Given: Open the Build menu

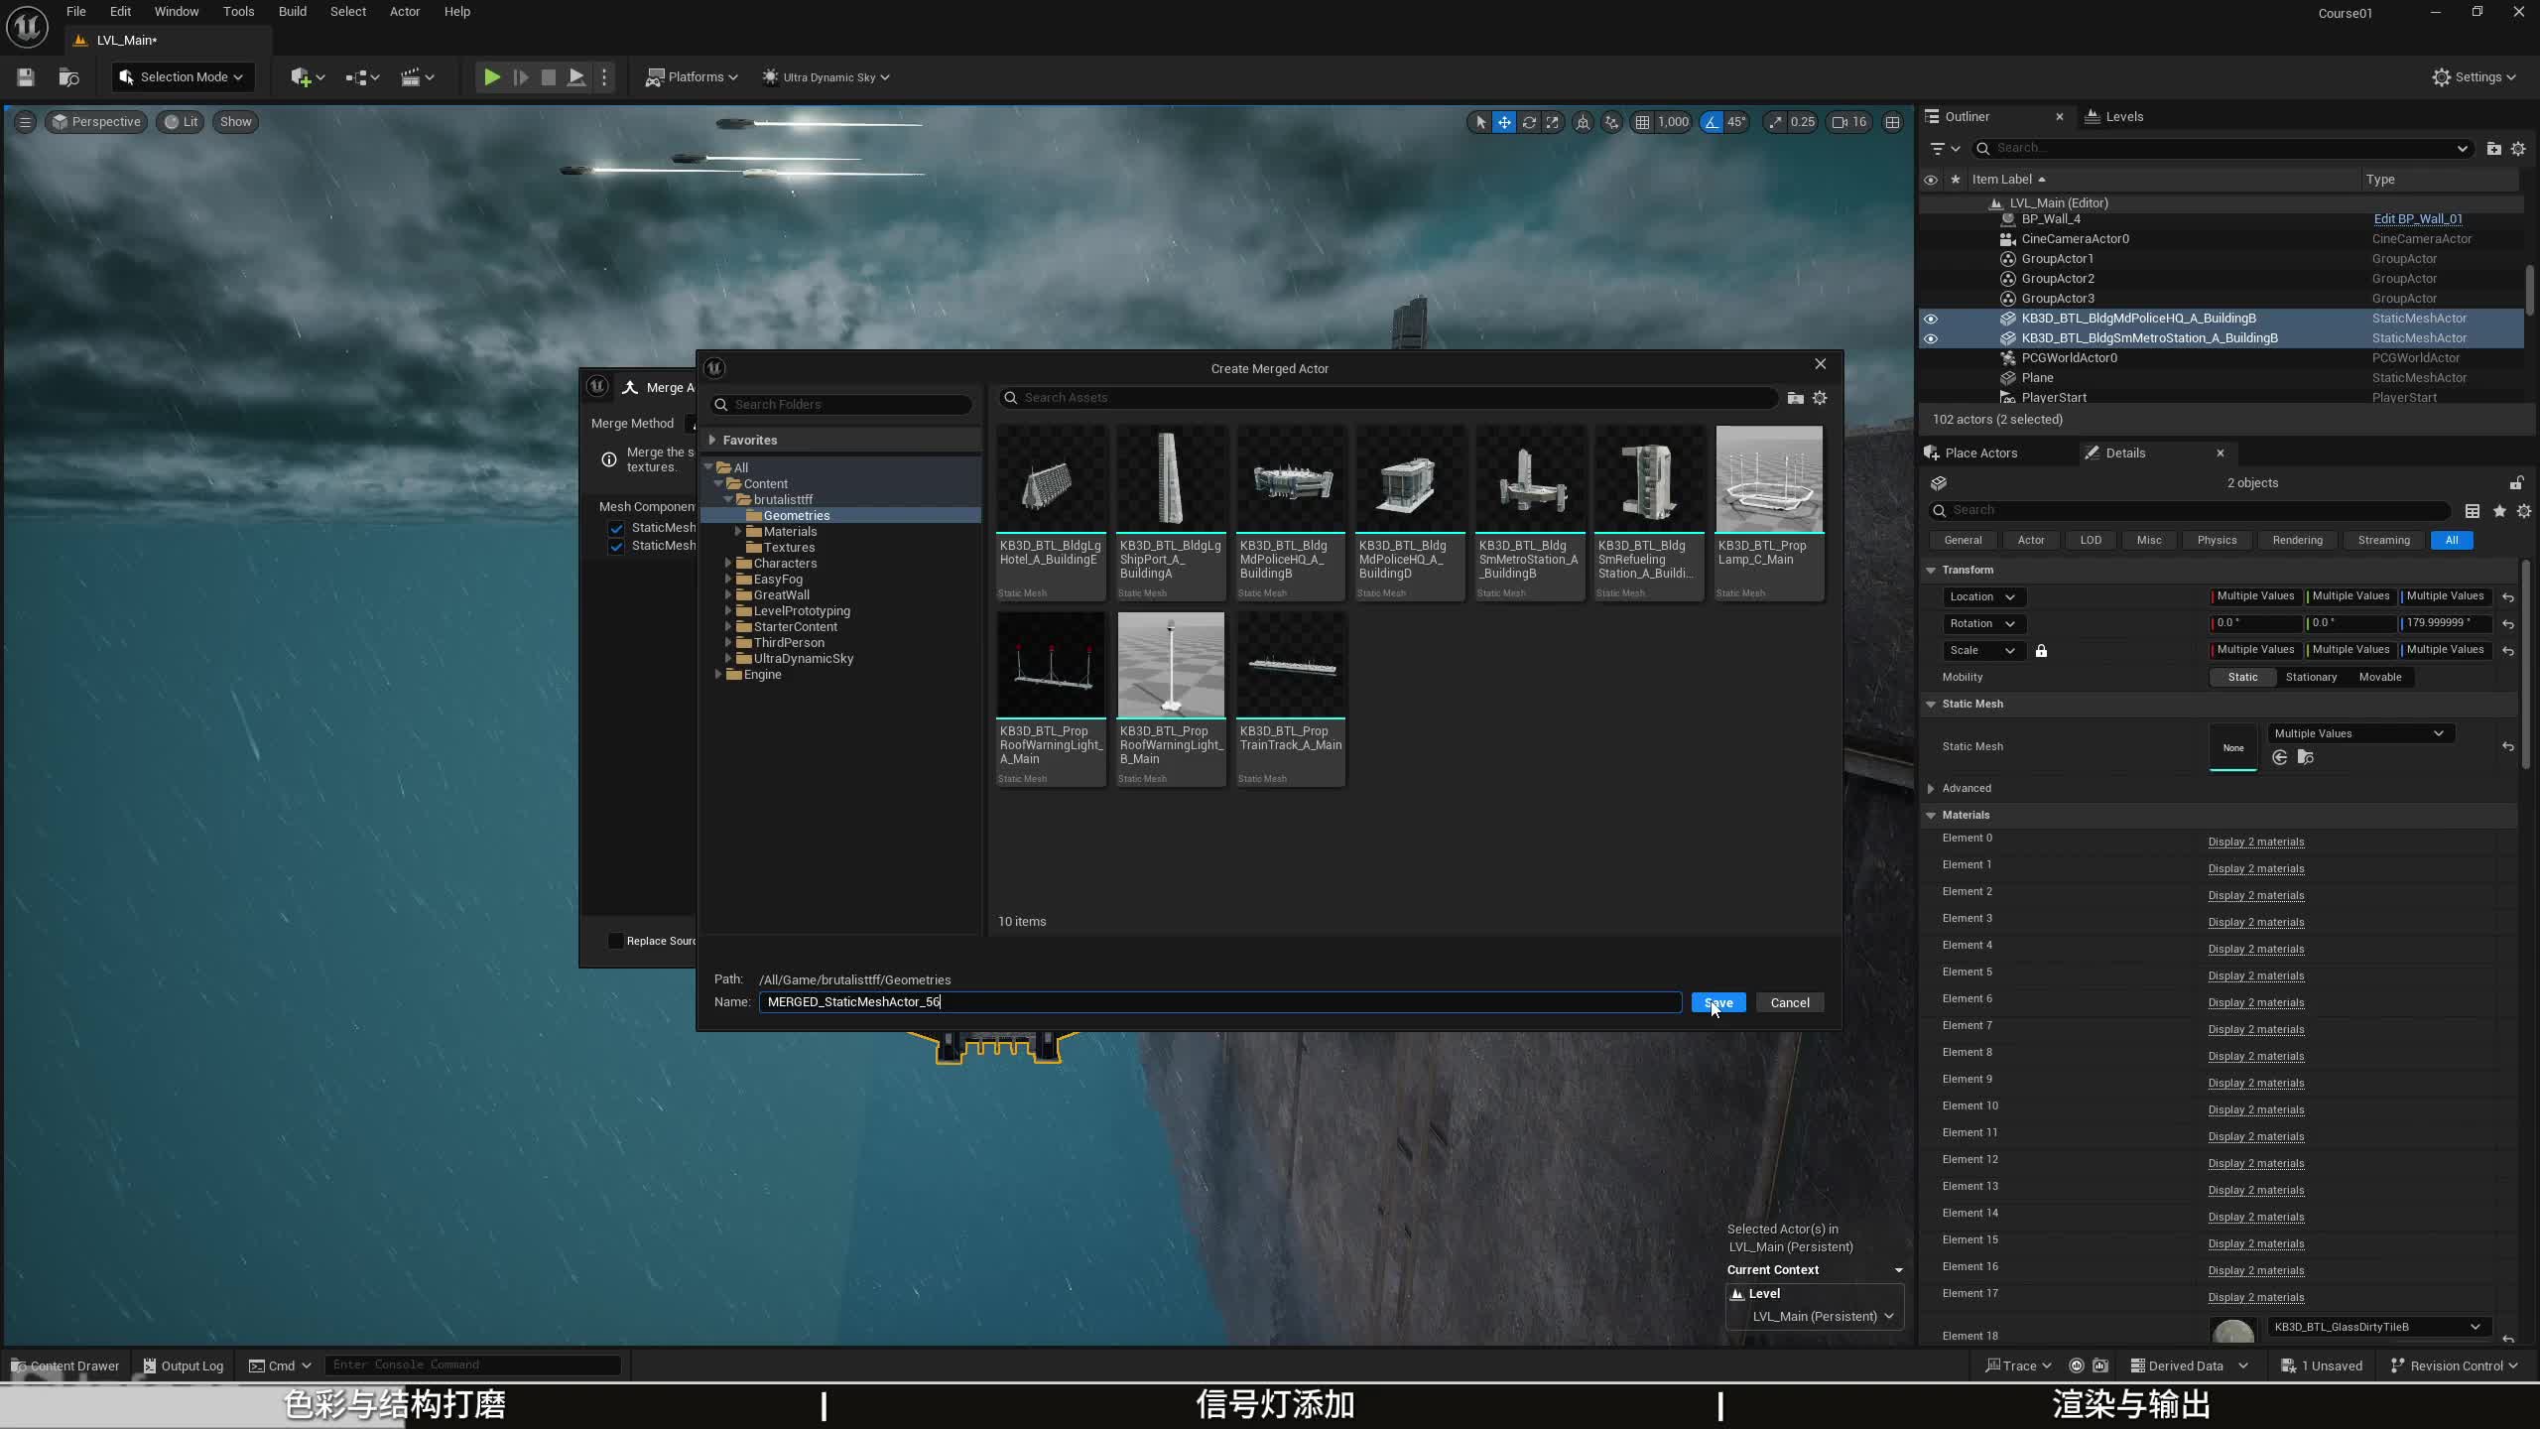Looking at the screenshot, I should [x=292, y=12].
